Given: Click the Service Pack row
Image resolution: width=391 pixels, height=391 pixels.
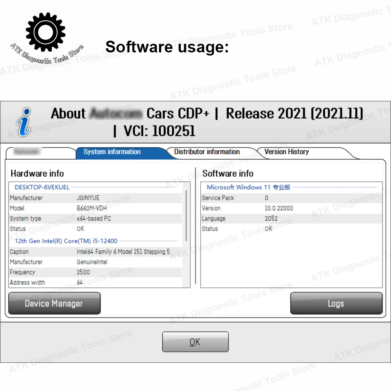Looking at the screenshot, I should coord(292,198).
